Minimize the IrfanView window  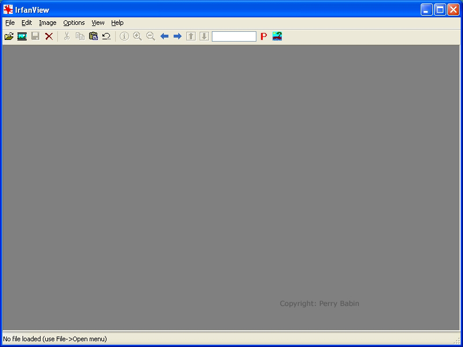pyautogui.click(x=427, y=10)
